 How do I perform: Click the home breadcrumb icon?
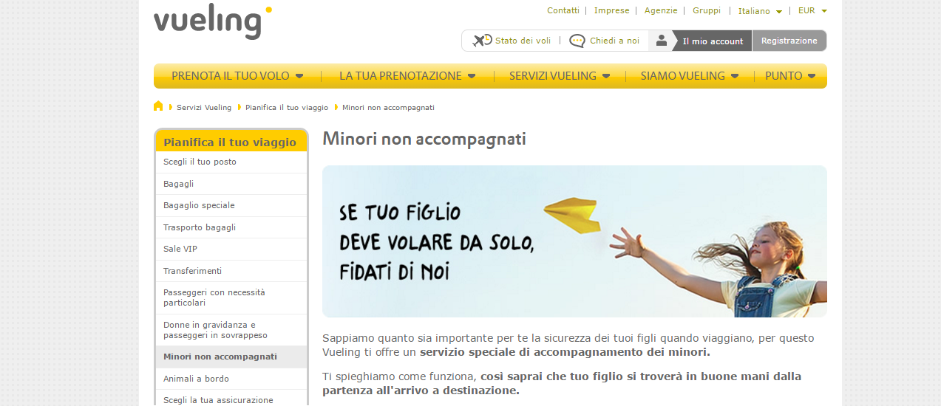coord(158,106)
